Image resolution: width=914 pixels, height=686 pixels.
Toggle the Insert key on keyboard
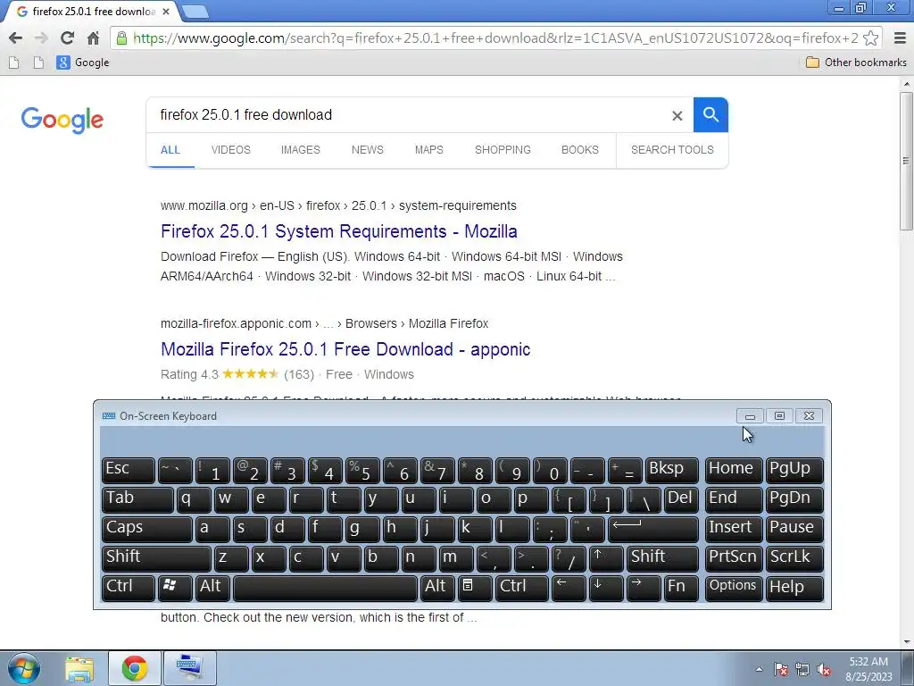point(734,528)
